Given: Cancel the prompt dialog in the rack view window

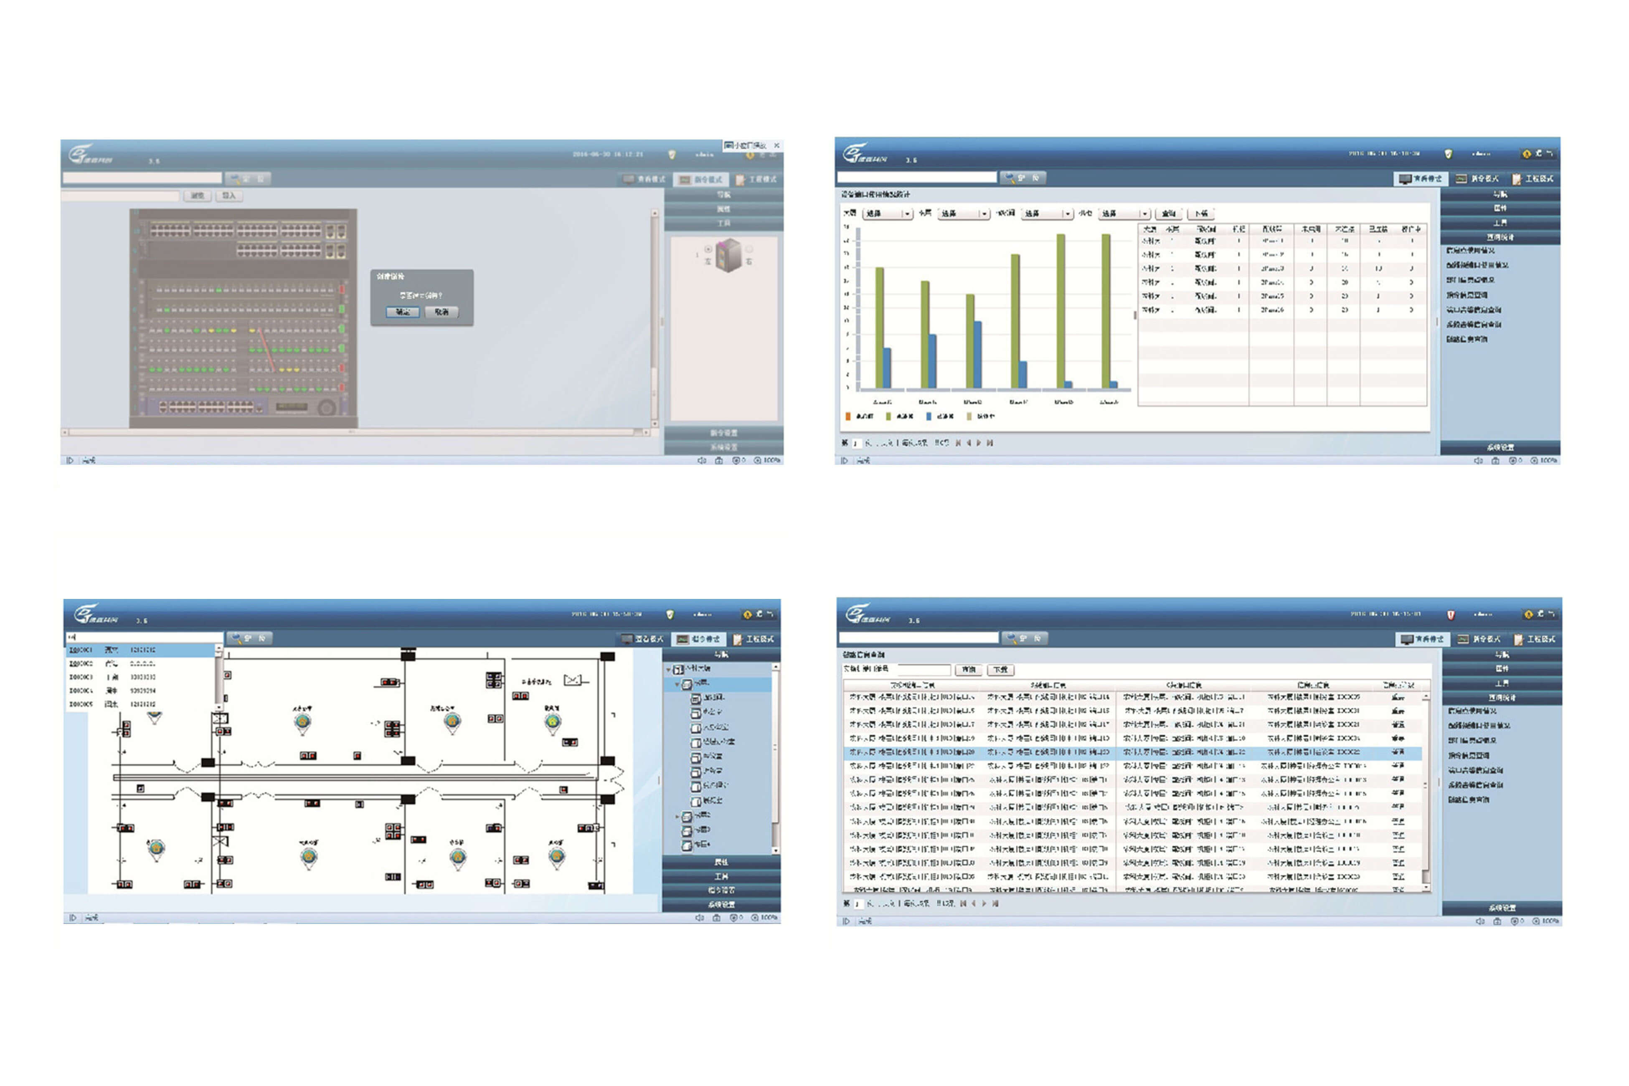Looking at the screenshot, I should coord(441,312).
